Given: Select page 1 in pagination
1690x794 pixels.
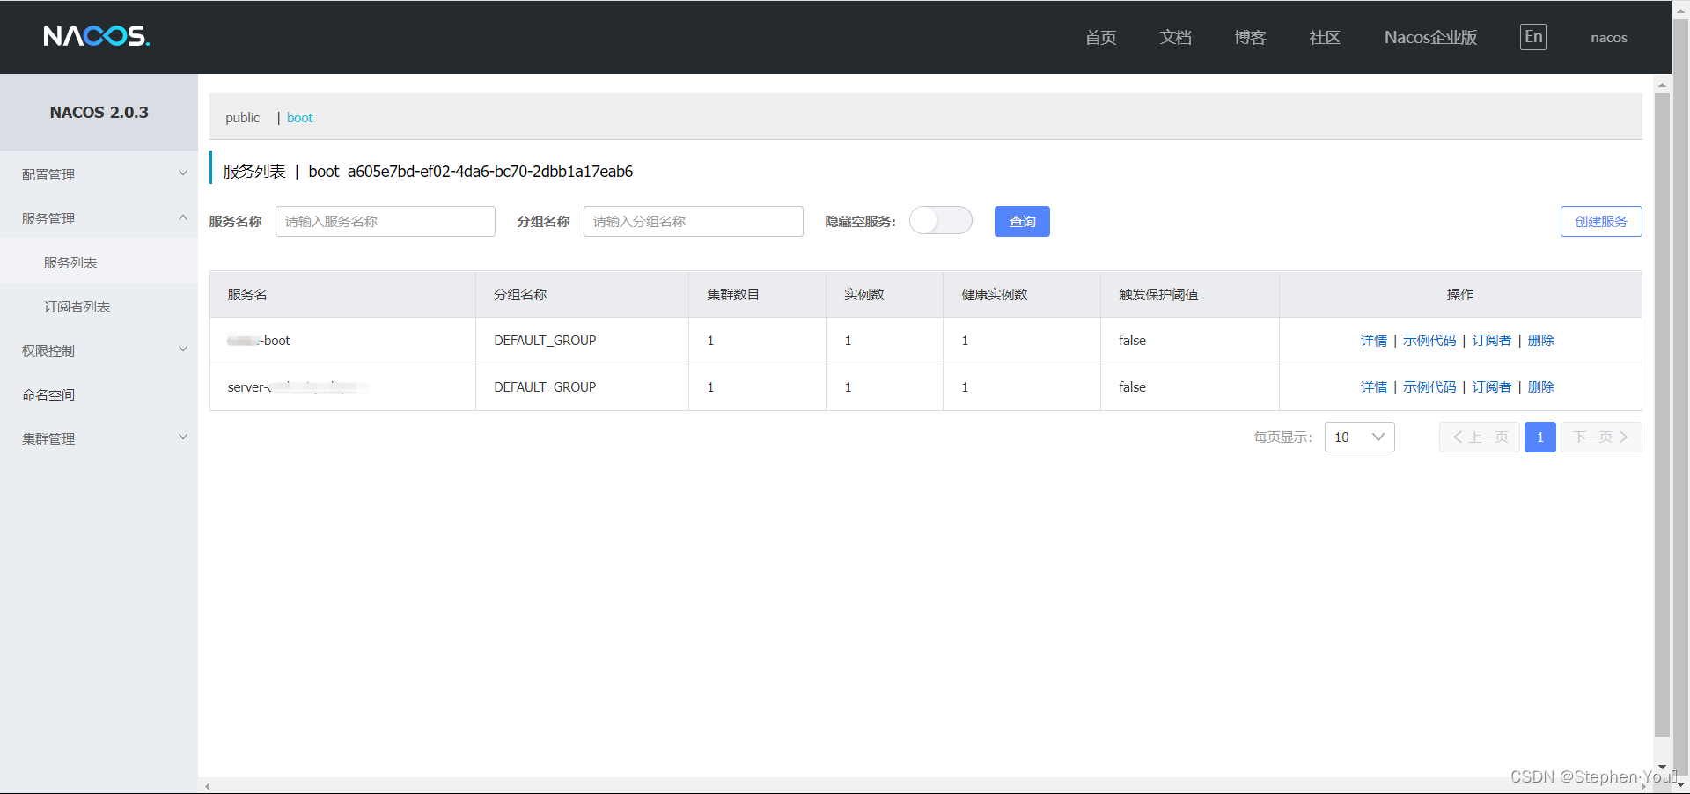Looking at the screenshot, I should 1540,437.
